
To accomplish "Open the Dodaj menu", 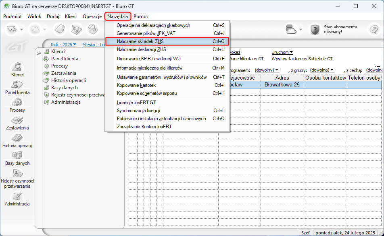I will (x=53, y=16).
